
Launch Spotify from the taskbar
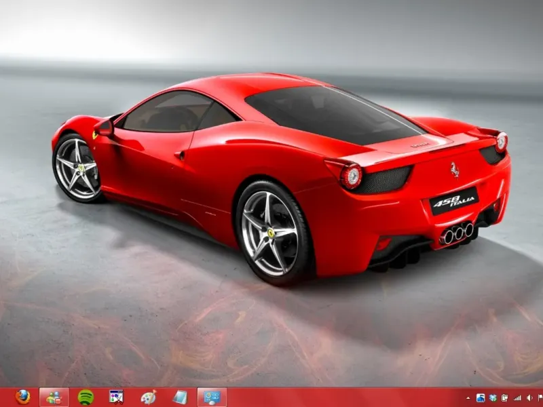[x=86, y=397]
